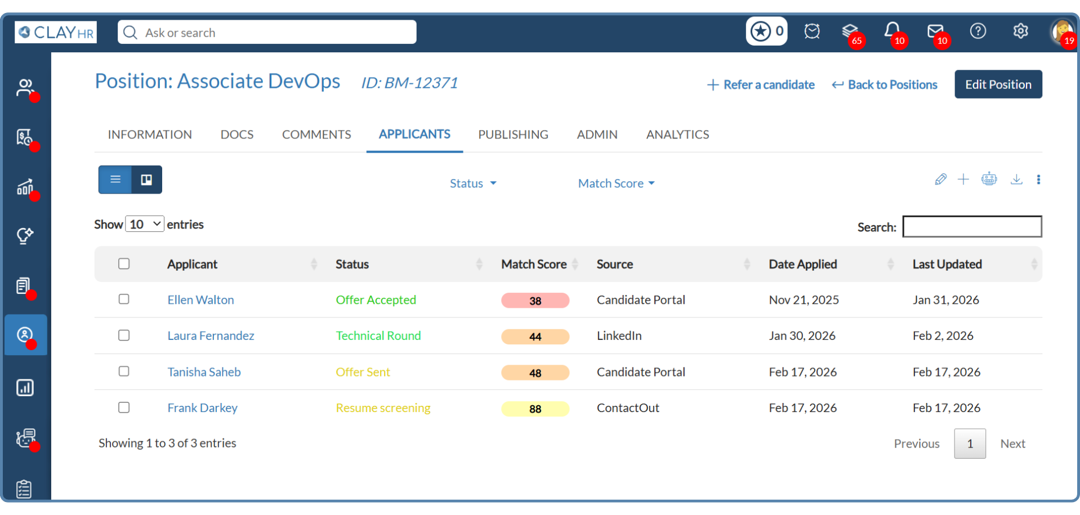Click the red match score 38 badge
Image resolution: width=1080 pixels, height=515 pixels.
[535, 301]
